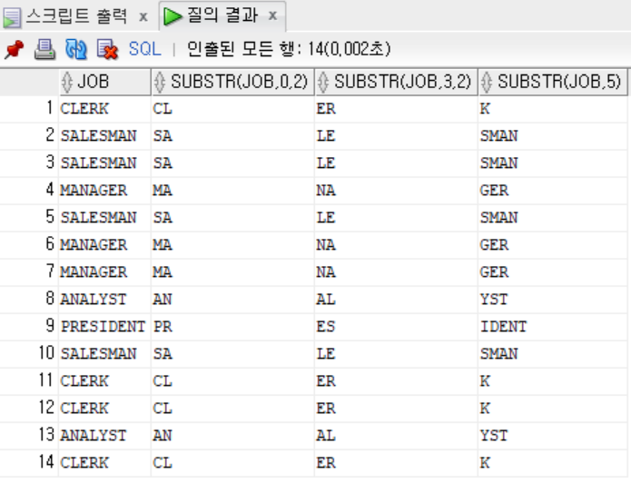Click YST value in row 13
631x483 pixels.
[494, 436]
